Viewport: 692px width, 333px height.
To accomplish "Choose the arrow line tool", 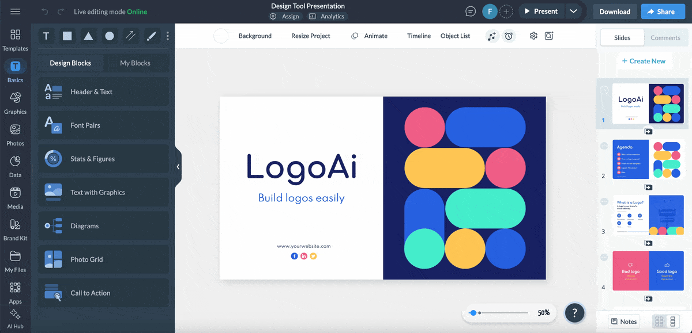I will (130, 36).
